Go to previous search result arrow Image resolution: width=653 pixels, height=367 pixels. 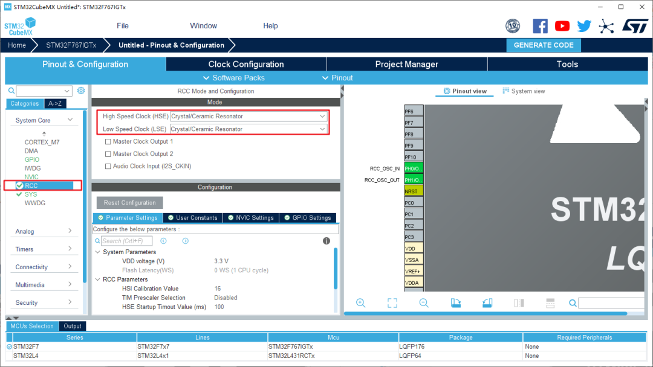[164, 241]
